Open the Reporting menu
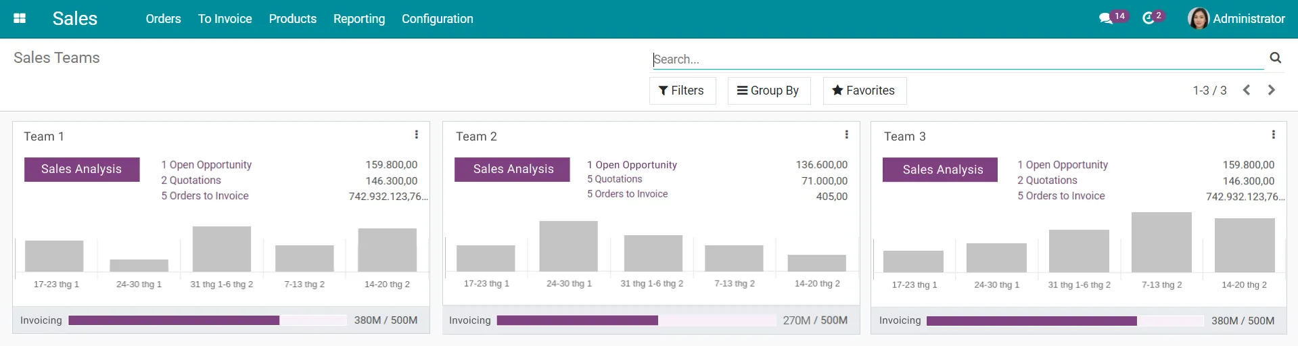Viewport: 1298px width, 346px height. click(x=358, y=18)
